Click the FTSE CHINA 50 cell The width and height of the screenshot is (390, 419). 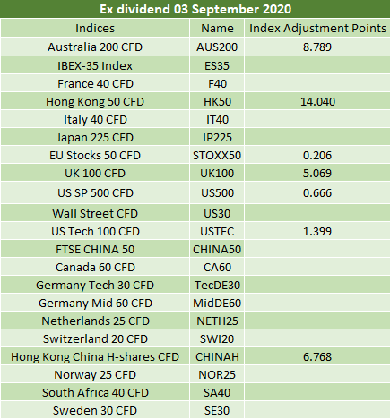pyautogui.click(x=95, y=249)
